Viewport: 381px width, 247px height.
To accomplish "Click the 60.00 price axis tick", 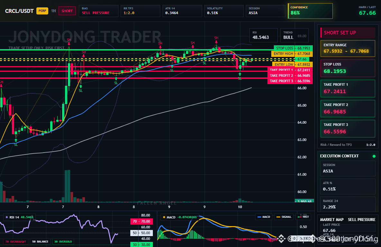I will point(302,192).
